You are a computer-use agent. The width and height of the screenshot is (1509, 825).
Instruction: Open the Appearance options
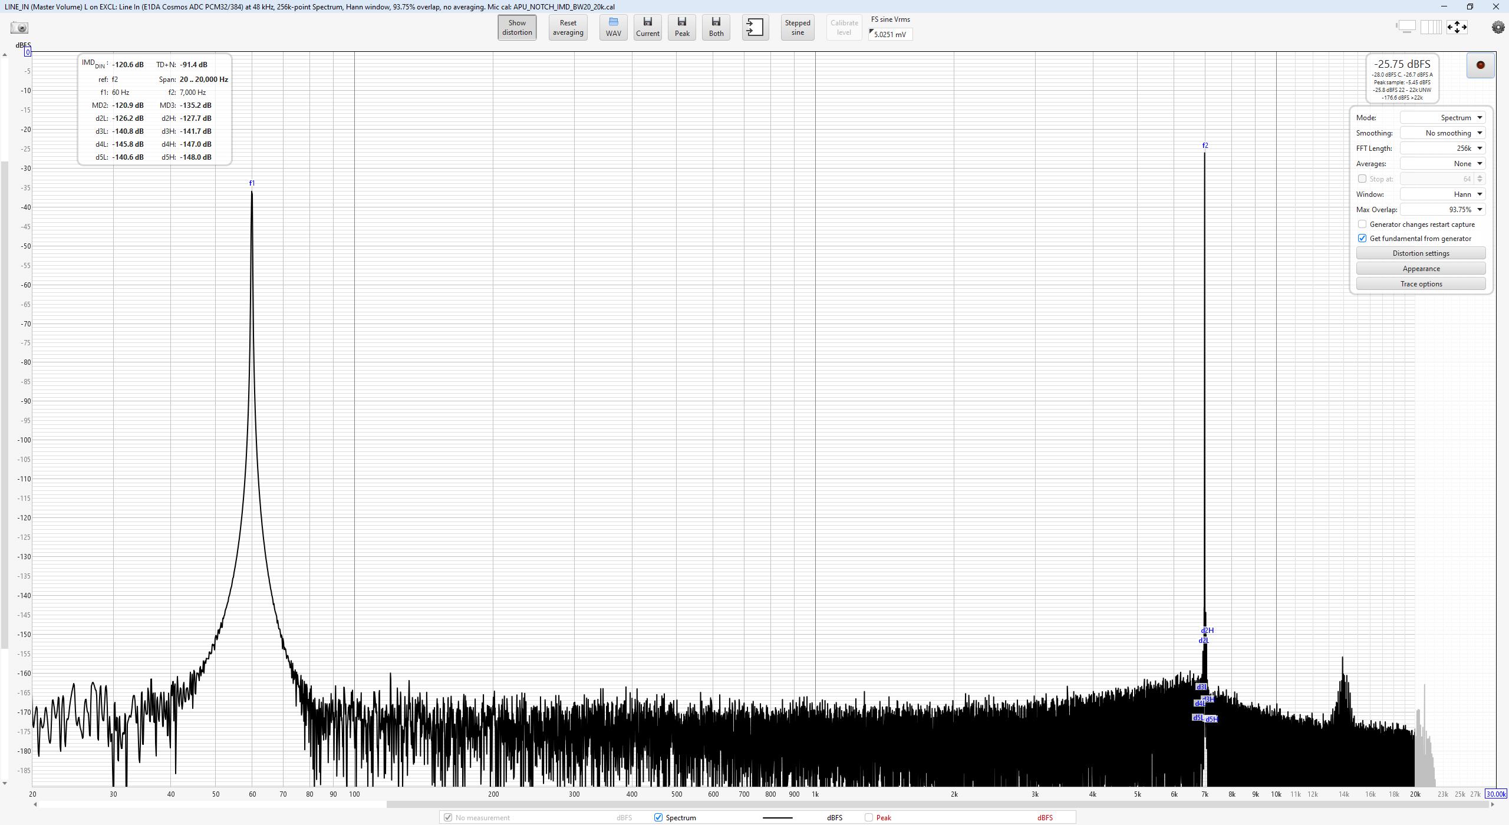pos(1421,269)
